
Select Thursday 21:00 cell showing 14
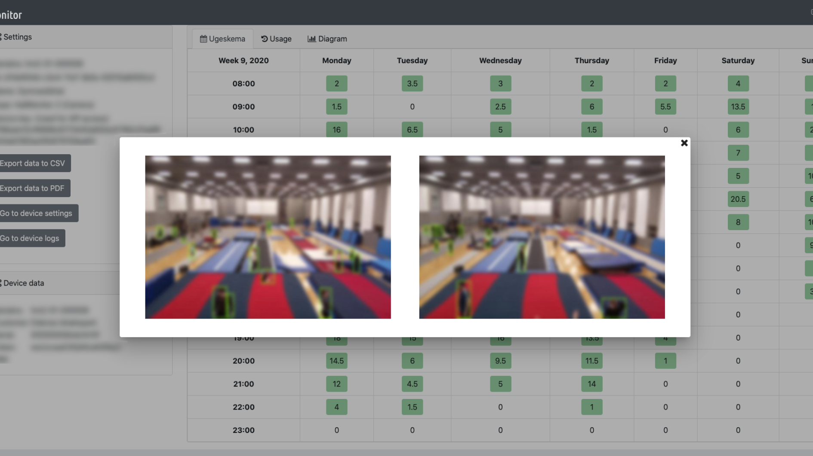[591, 384]
